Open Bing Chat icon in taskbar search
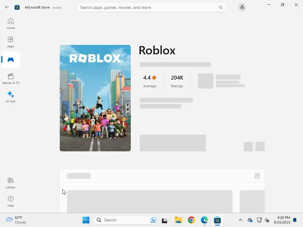The height and width of the screenshot is (227, 303). point(154,220)
